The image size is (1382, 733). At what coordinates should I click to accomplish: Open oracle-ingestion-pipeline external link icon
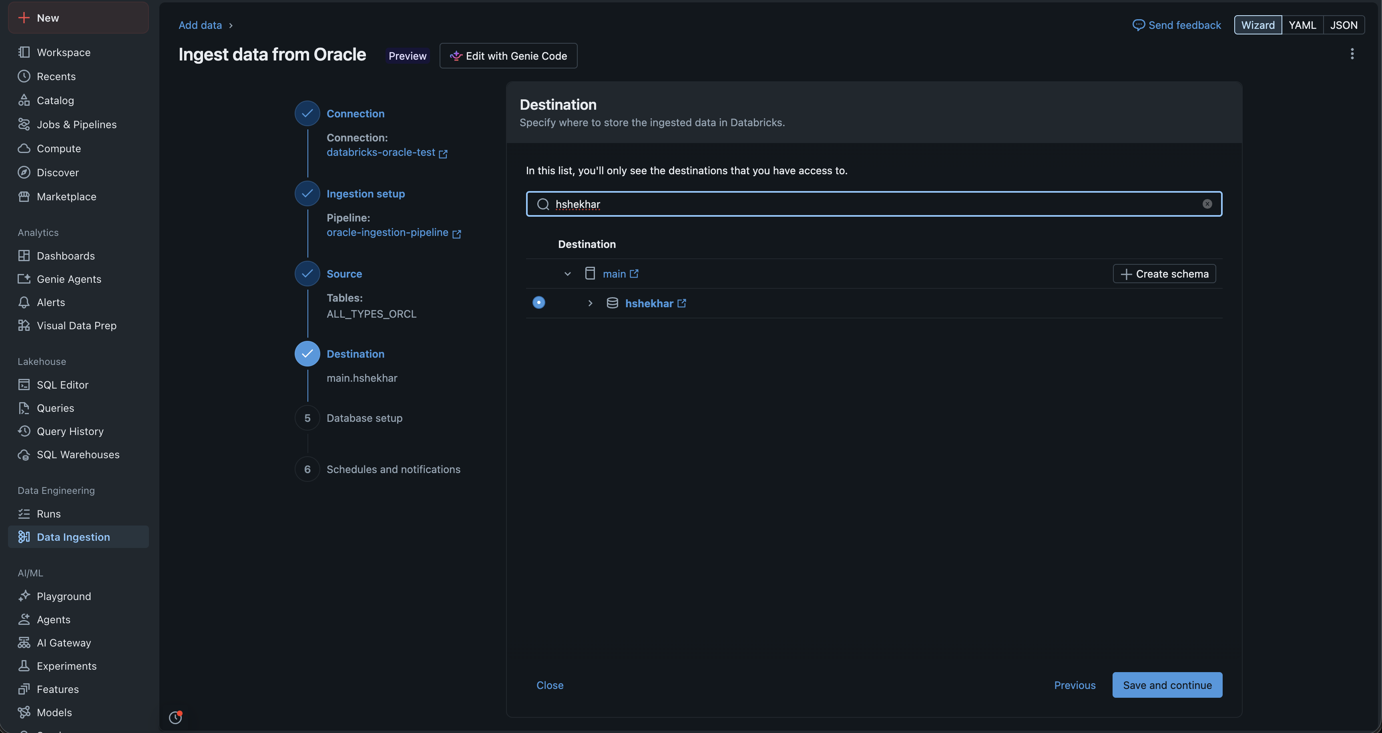click(456, 234)
